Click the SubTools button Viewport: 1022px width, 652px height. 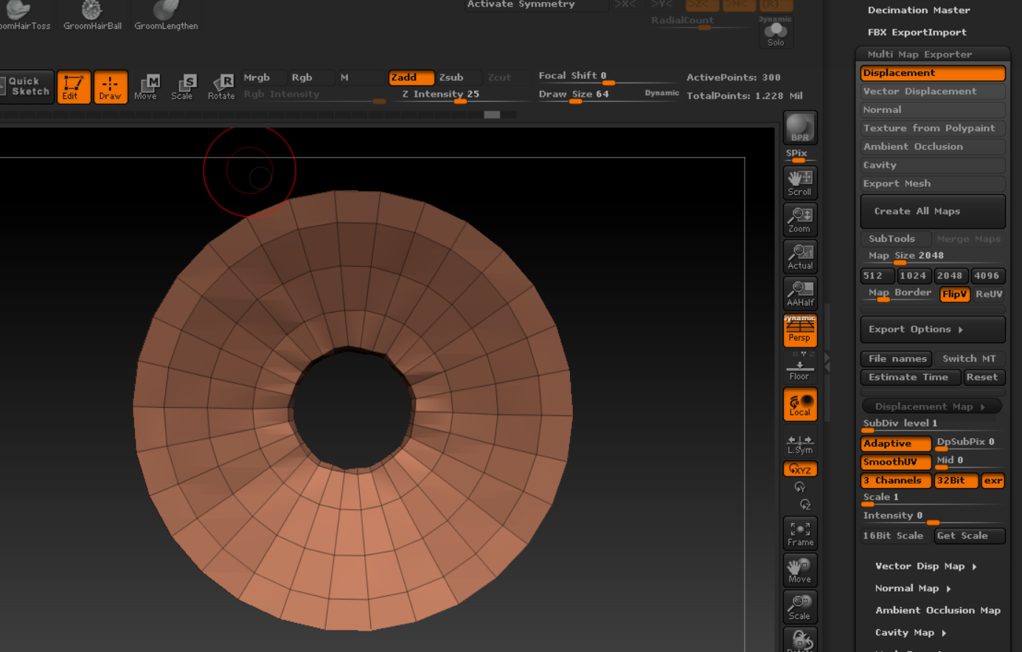pyautogui.click(x=896, y=239)
